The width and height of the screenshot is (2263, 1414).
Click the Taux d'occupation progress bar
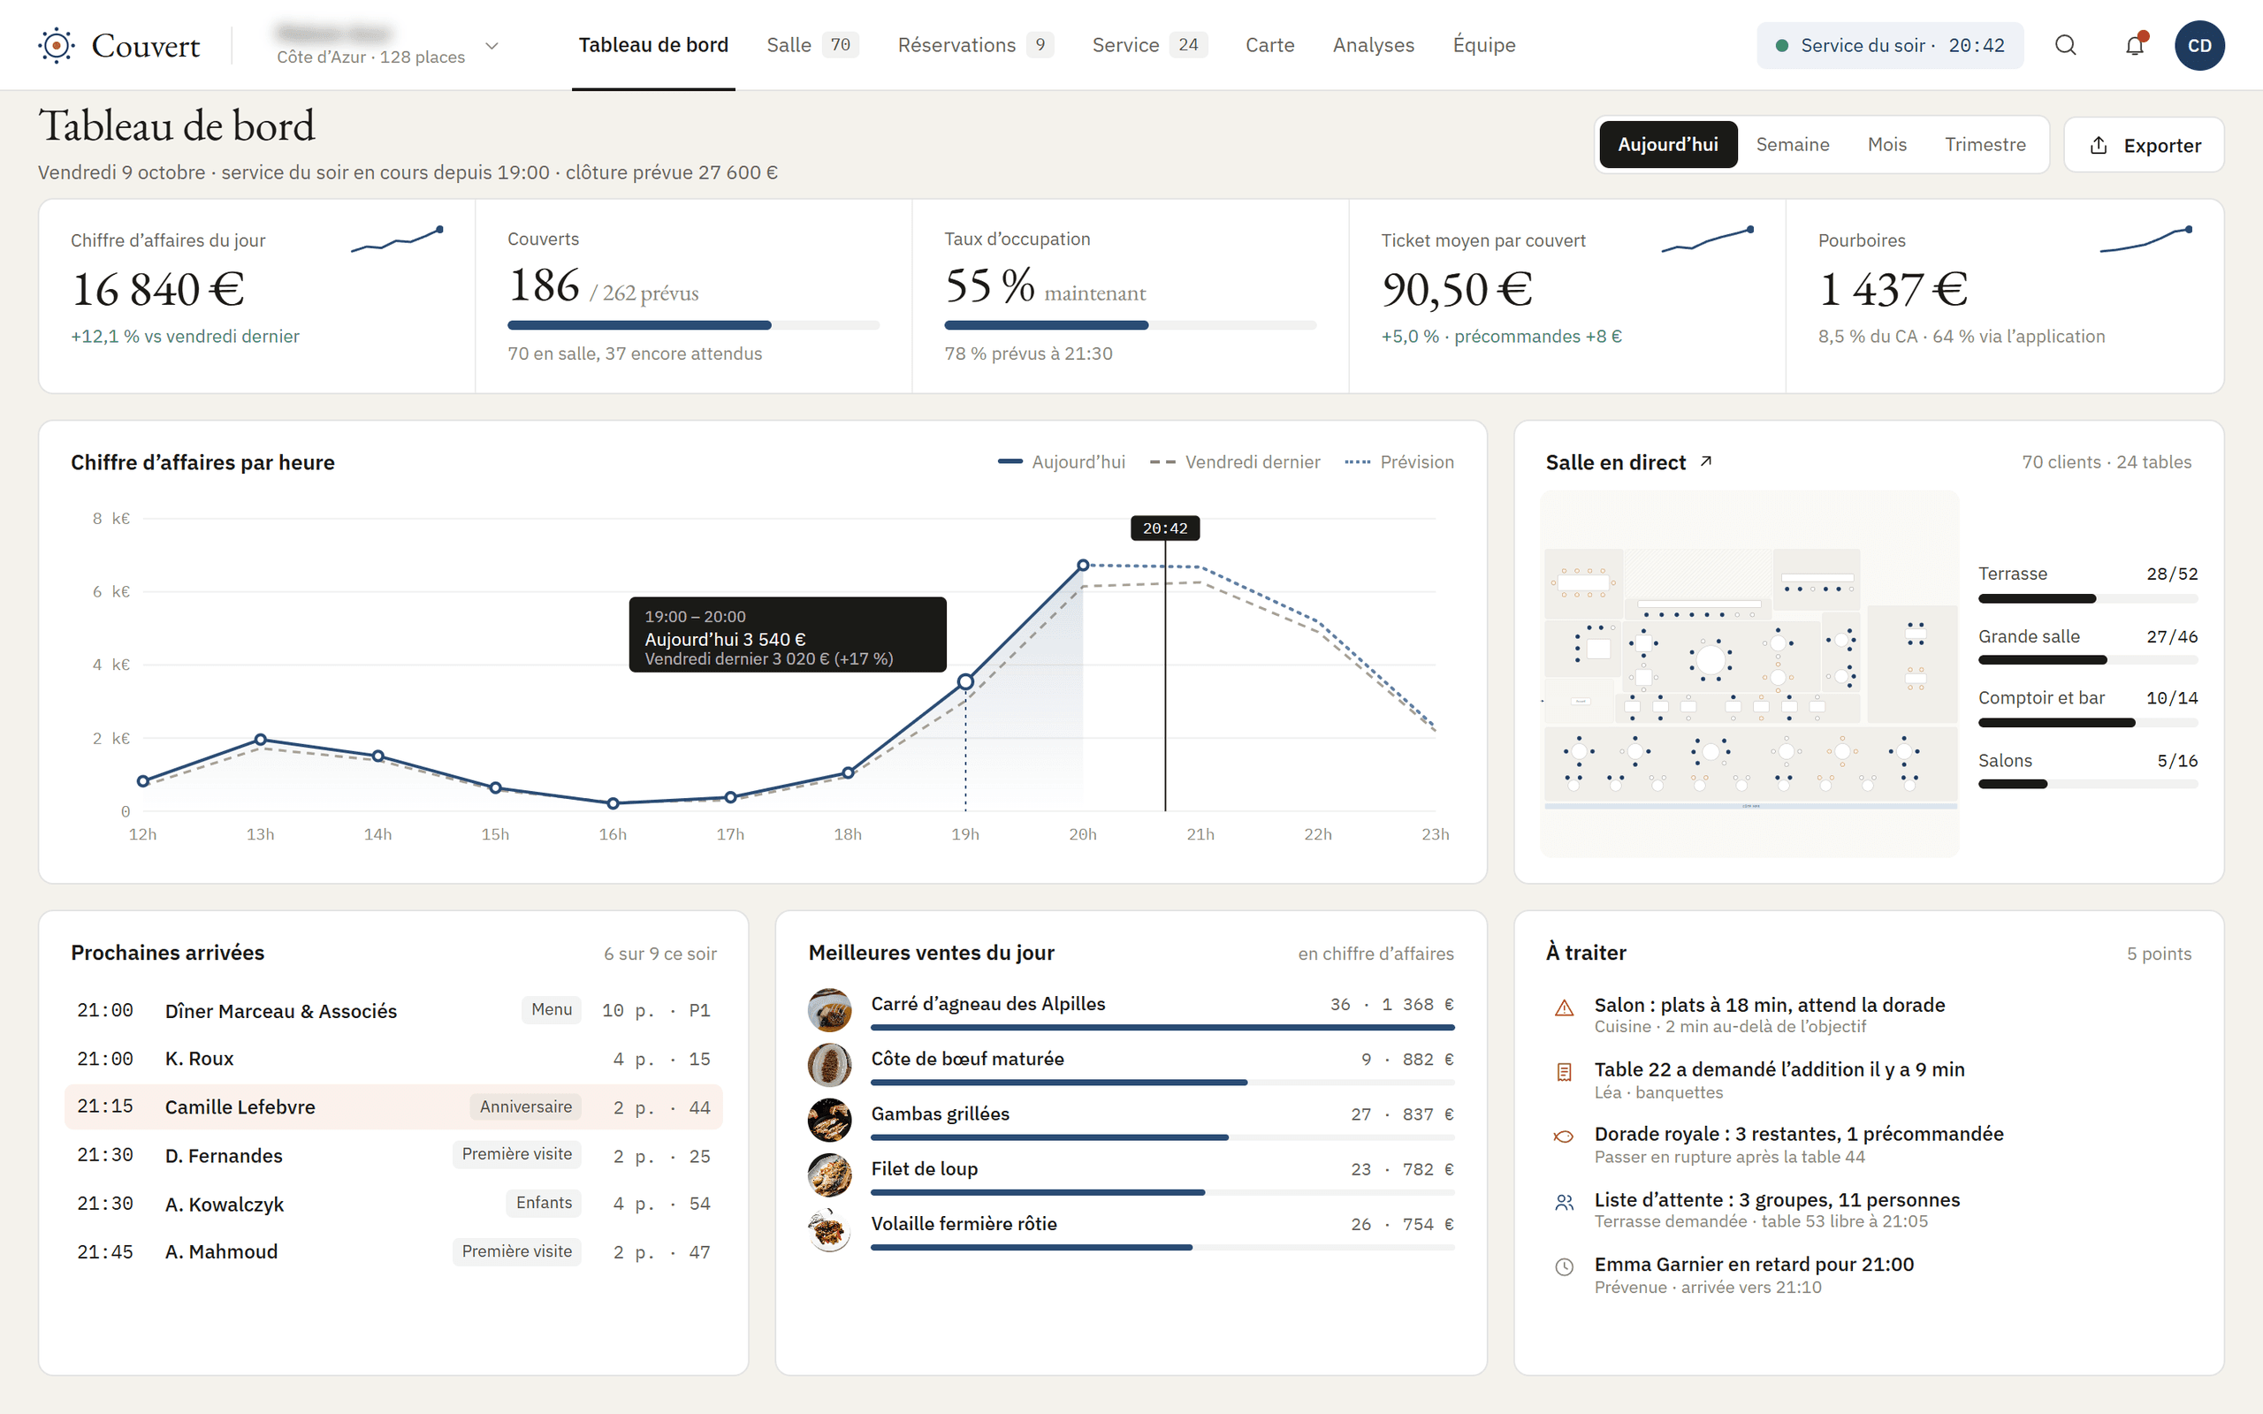coord(1130,325)
